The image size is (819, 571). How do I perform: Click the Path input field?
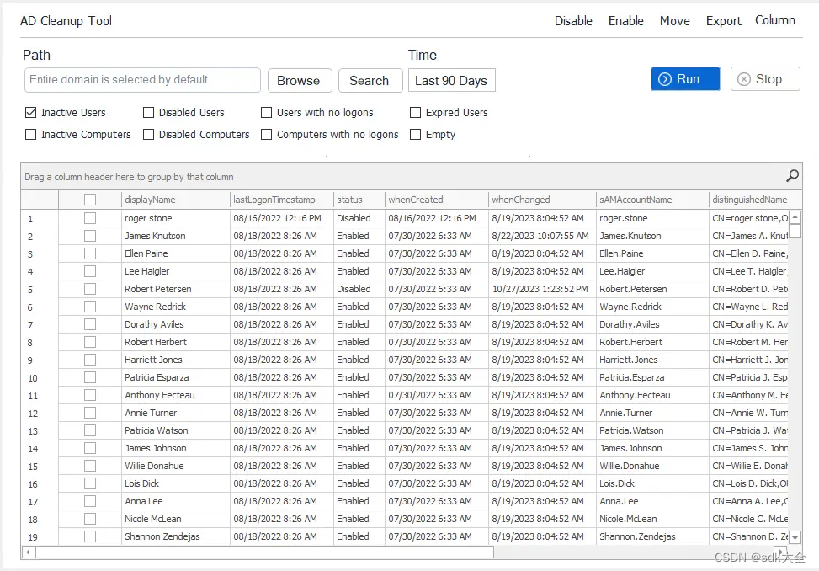[141, 80]
